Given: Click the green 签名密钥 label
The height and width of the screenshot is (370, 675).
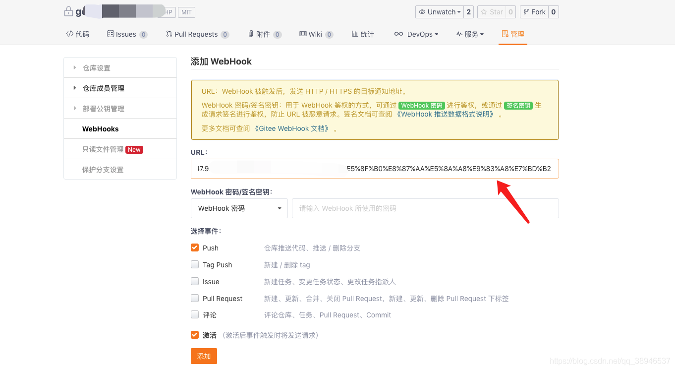Looking at the screenshot, I should pyautogui.click(x=518, y=106).
